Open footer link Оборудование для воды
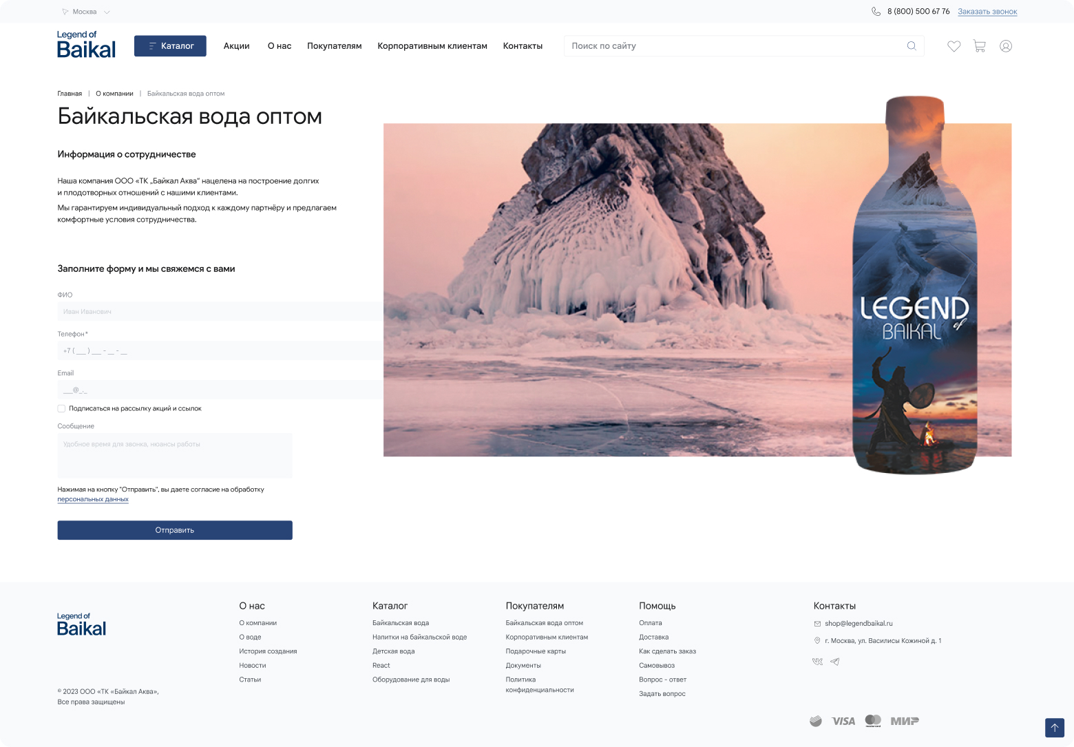The width and height of the screenshot is (1074, 747). 411,680
